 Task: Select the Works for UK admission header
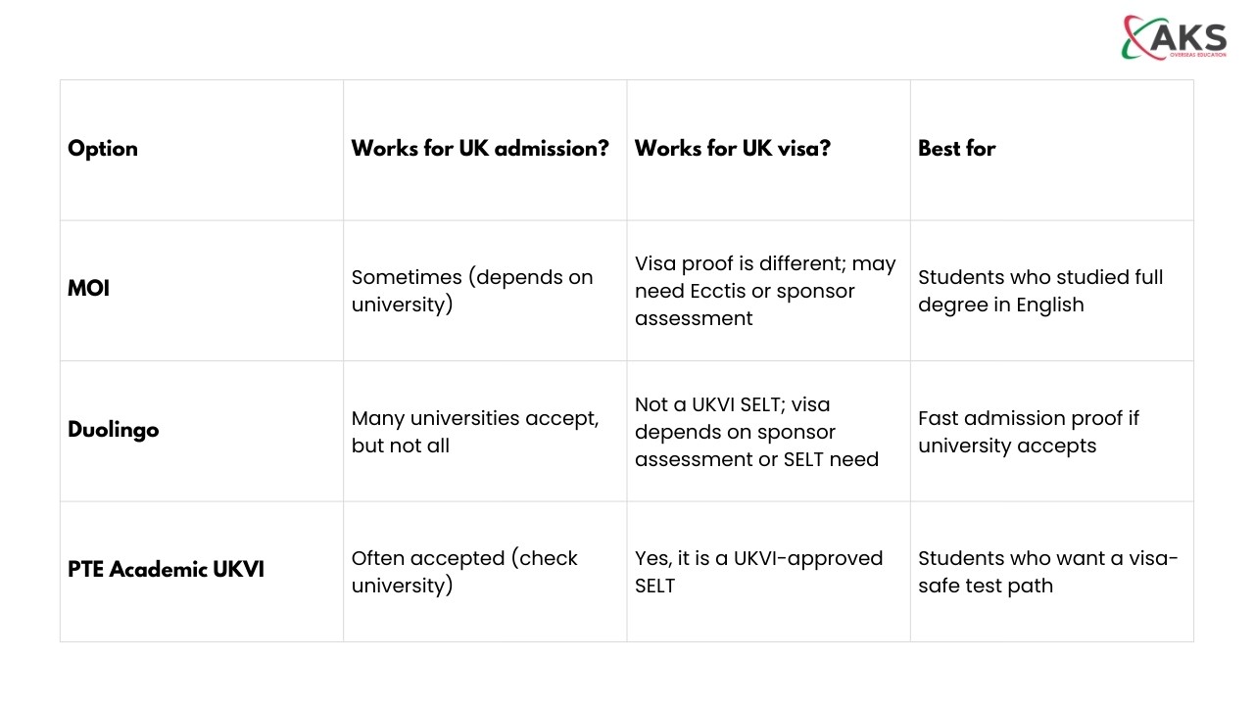coord(480,149)
